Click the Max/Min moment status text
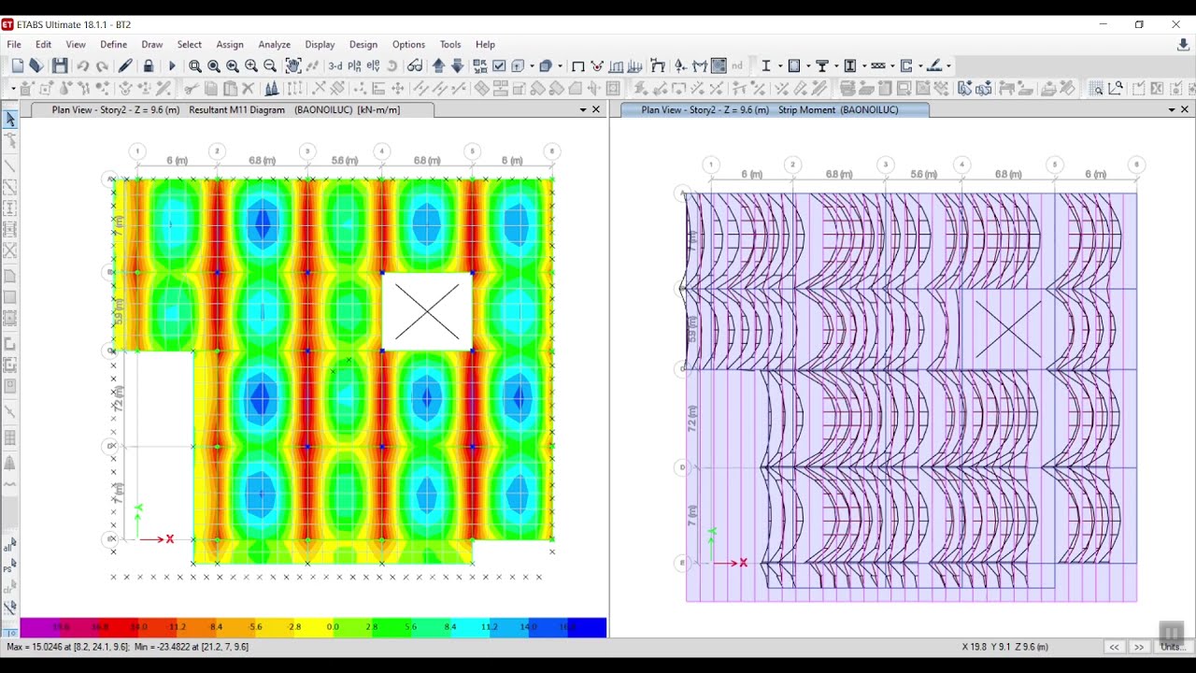Viewport: 1196px width, 673px height. tap(127, 647)
